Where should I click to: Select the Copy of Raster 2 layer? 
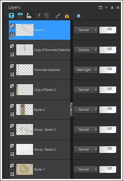point(40,90)
